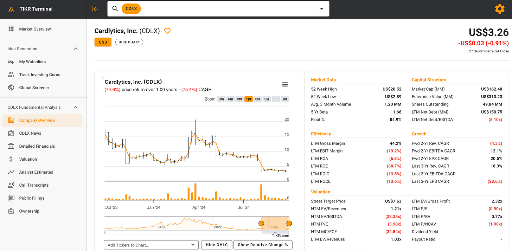Click the Public Filings document icon
Viewport: 512px width, 251px height.
pyautogui.click(x=11, y=198)
